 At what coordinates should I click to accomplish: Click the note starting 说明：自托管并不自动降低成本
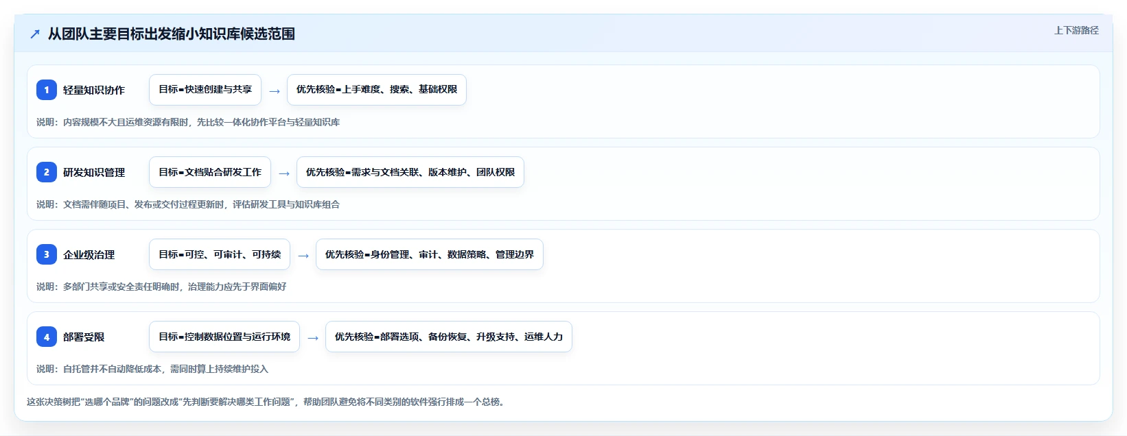[x=152, y=369]
